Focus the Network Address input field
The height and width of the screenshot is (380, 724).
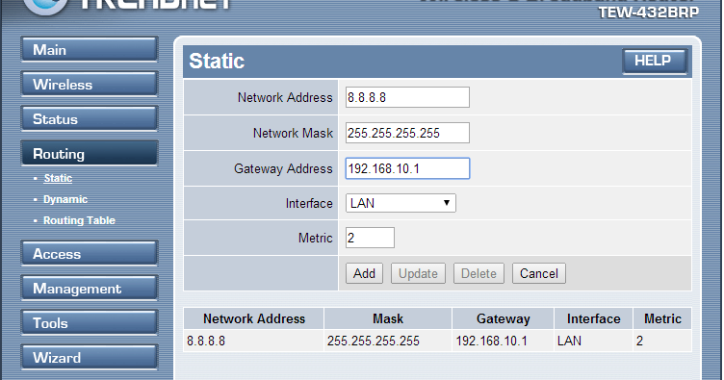pyautogui.click(x=407, y=97)
